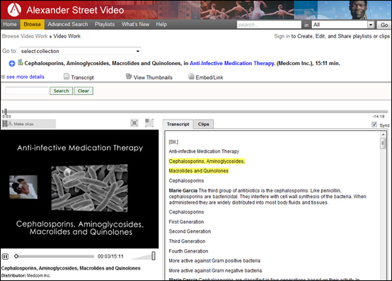Click the player seek bar handle
This screenshot has width=392, height=281.
tap(16, 256)
